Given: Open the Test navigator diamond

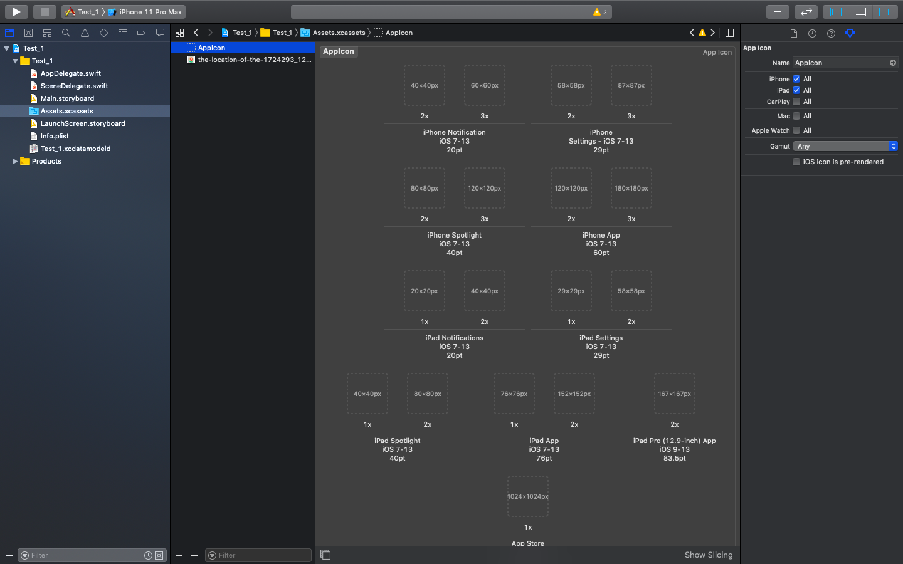Looking at the screenshot, I should (x=103, y=33).
